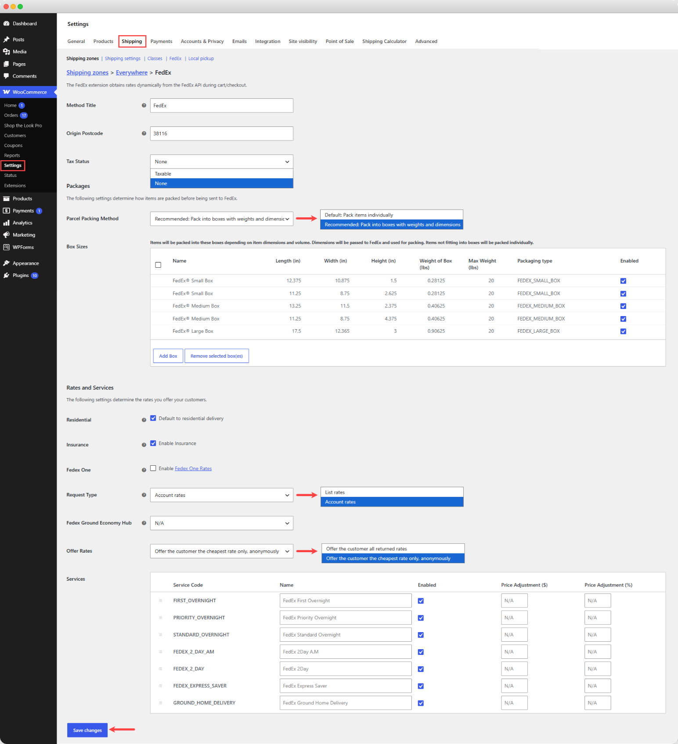Click the WPForms icon in sidebar
678x744 pixels.
(7, 248)
